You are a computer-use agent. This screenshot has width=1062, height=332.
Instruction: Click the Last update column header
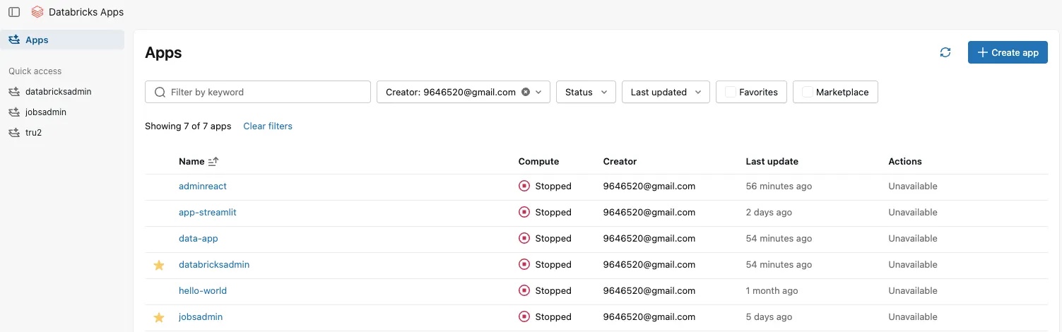[x=772, y=162]
